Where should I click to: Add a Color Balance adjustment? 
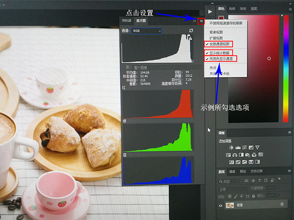point(234,154)
